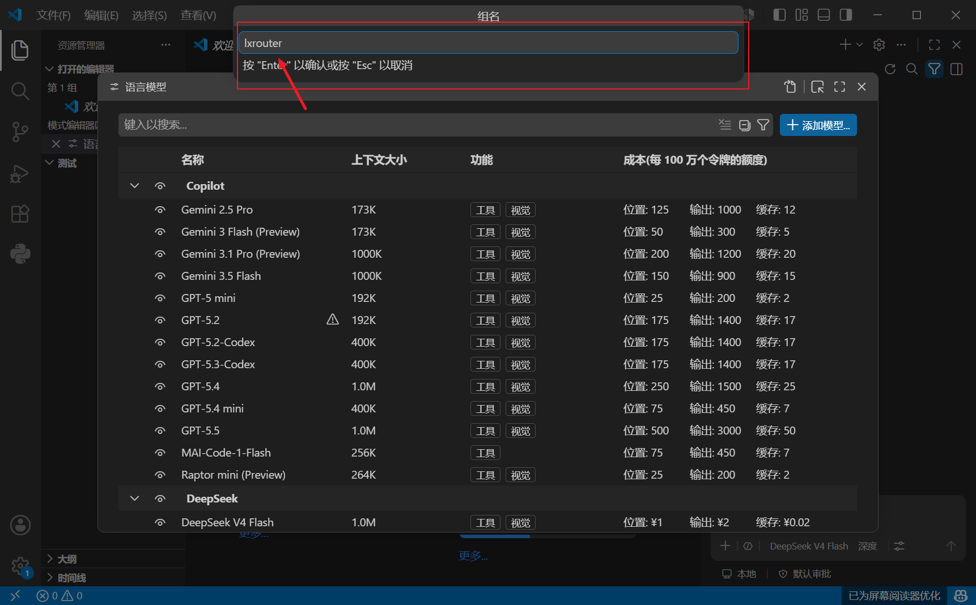This screenshot has height=605, width=976.
Task: Toggle the secondary side bar layout icon
Action: tap(846, 15)
